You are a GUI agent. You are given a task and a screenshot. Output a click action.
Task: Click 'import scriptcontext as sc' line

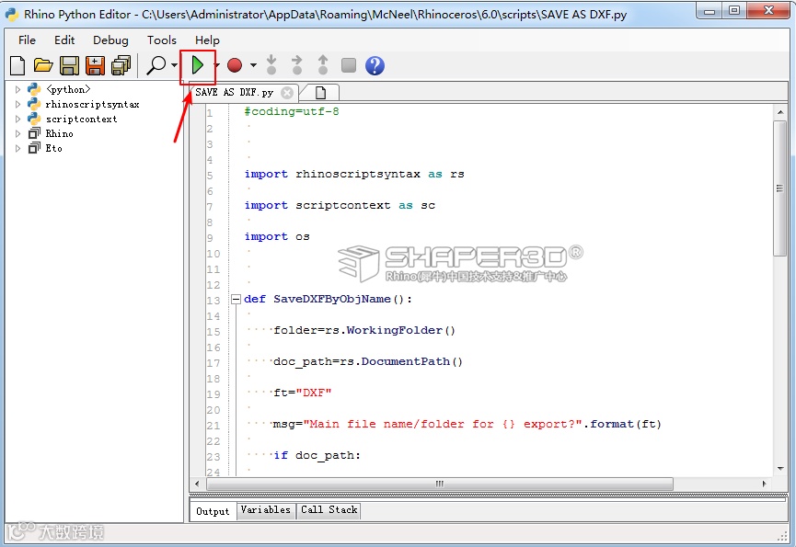[340, 205]
